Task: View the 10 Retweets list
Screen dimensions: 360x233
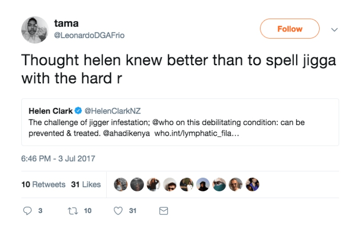Action: tap(43, 185)
